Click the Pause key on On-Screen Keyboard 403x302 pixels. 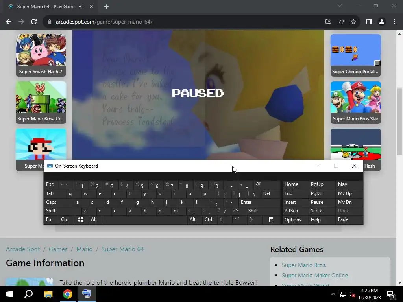coord(321,203)
